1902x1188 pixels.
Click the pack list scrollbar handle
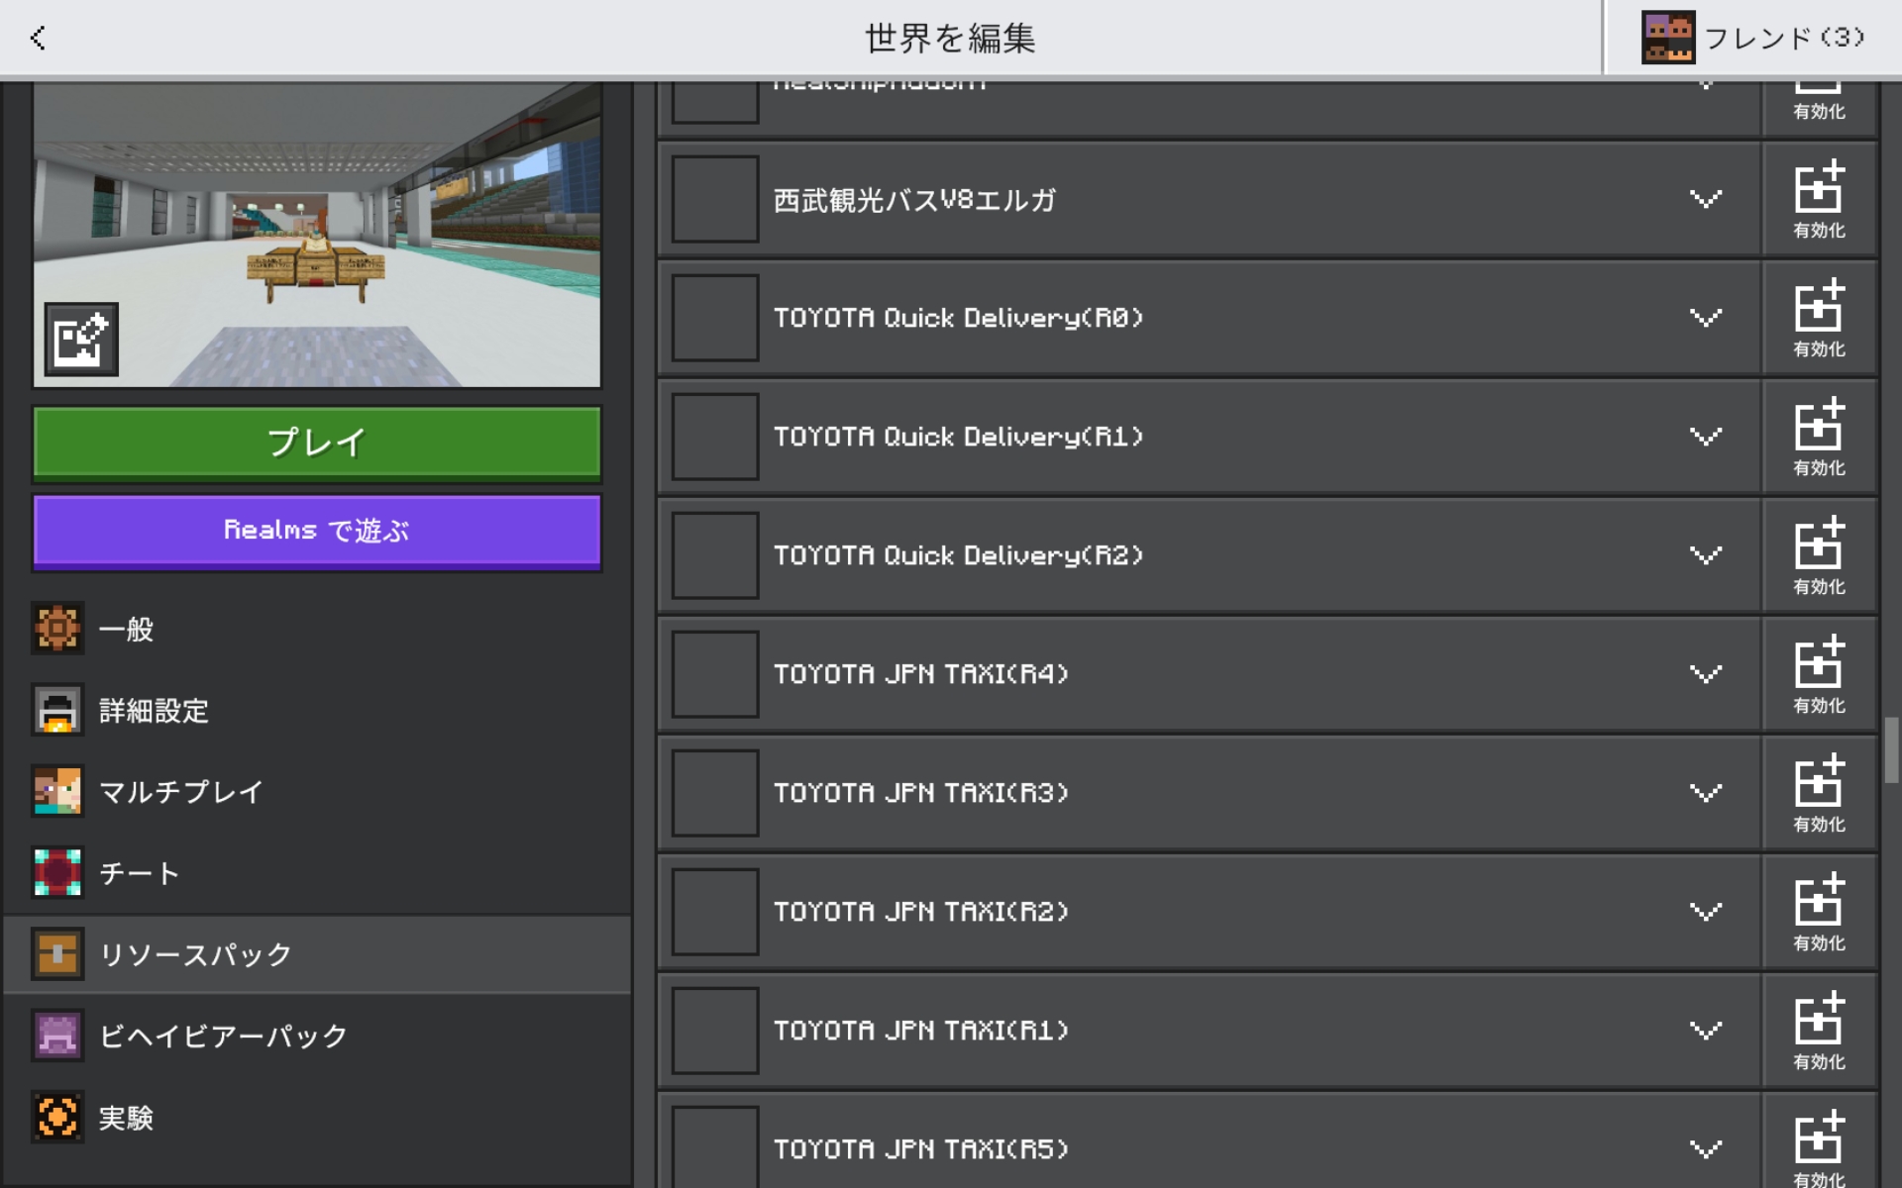pyautogui.click(x=1890, y=749)
